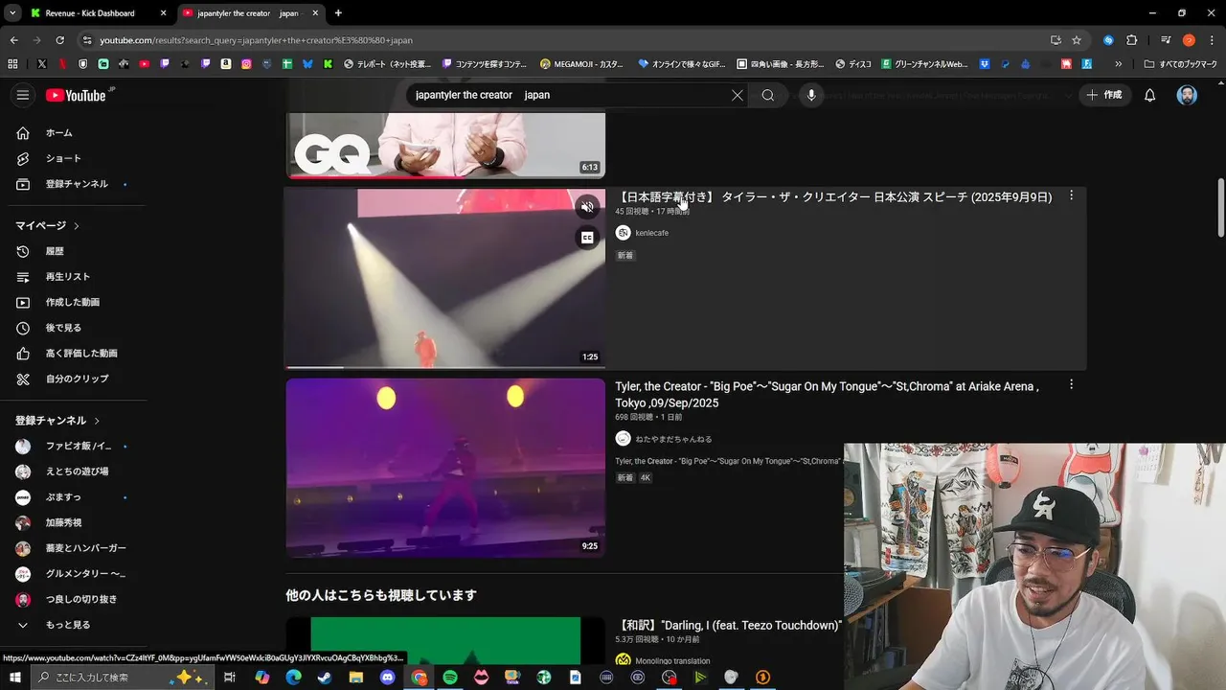Open the kenlecafe channel link
The width and height of the screenshot is (1226, 690).
(651, 233)
